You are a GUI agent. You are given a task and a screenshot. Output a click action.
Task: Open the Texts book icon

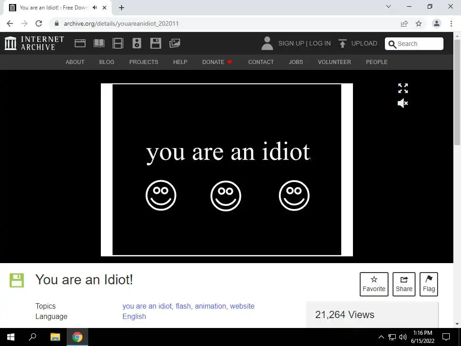[99, 43]
